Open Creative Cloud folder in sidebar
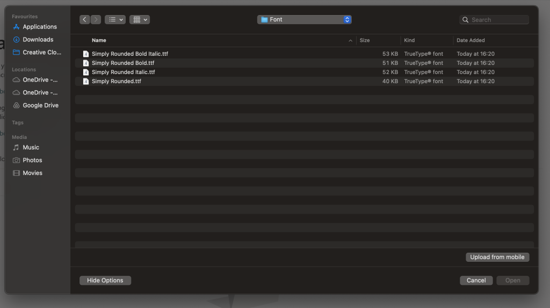The width and height of the screenshot is (550, 308). click(41, 53)
